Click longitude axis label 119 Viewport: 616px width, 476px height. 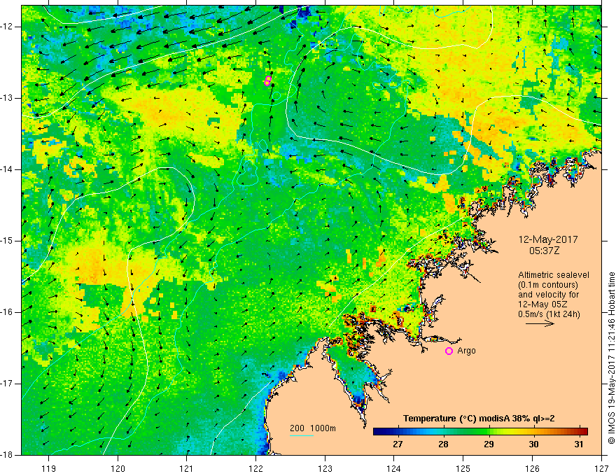49,468
